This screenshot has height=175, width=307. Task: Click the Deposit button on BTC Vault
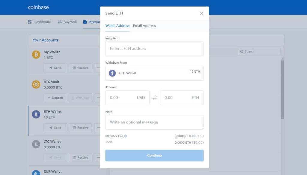55,98
